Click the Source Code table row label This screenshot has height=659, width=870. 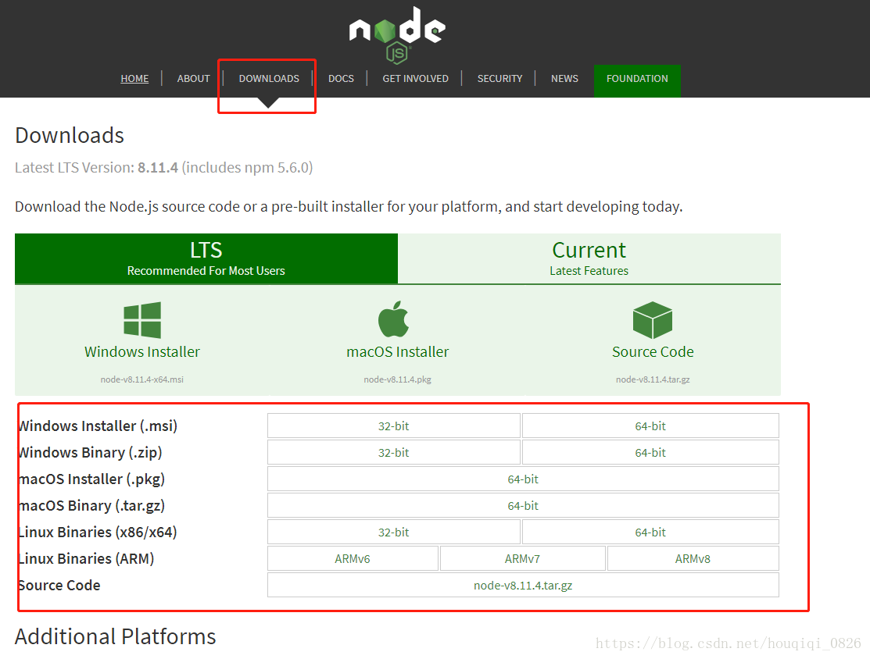tap(59, 586)
